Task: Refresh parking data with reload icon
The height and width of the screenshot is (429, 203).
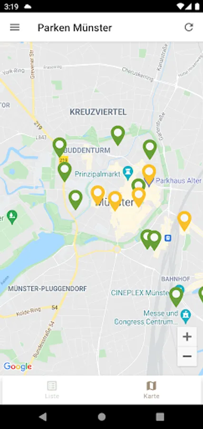Action: click(189, 27)
